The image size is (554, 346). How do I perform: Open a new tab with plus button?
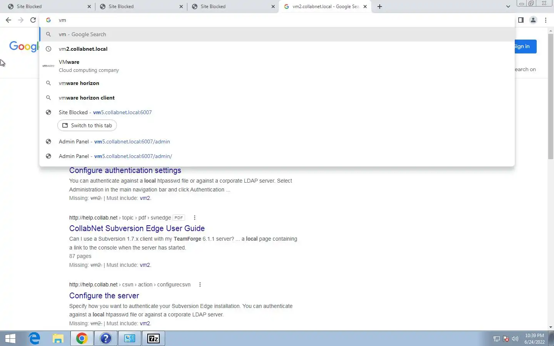380,7
